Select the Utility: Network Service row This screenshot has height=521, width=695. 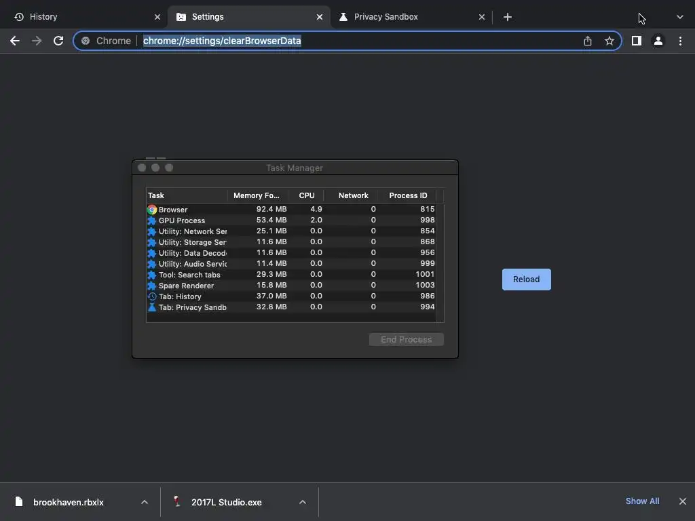coord(291,231)
